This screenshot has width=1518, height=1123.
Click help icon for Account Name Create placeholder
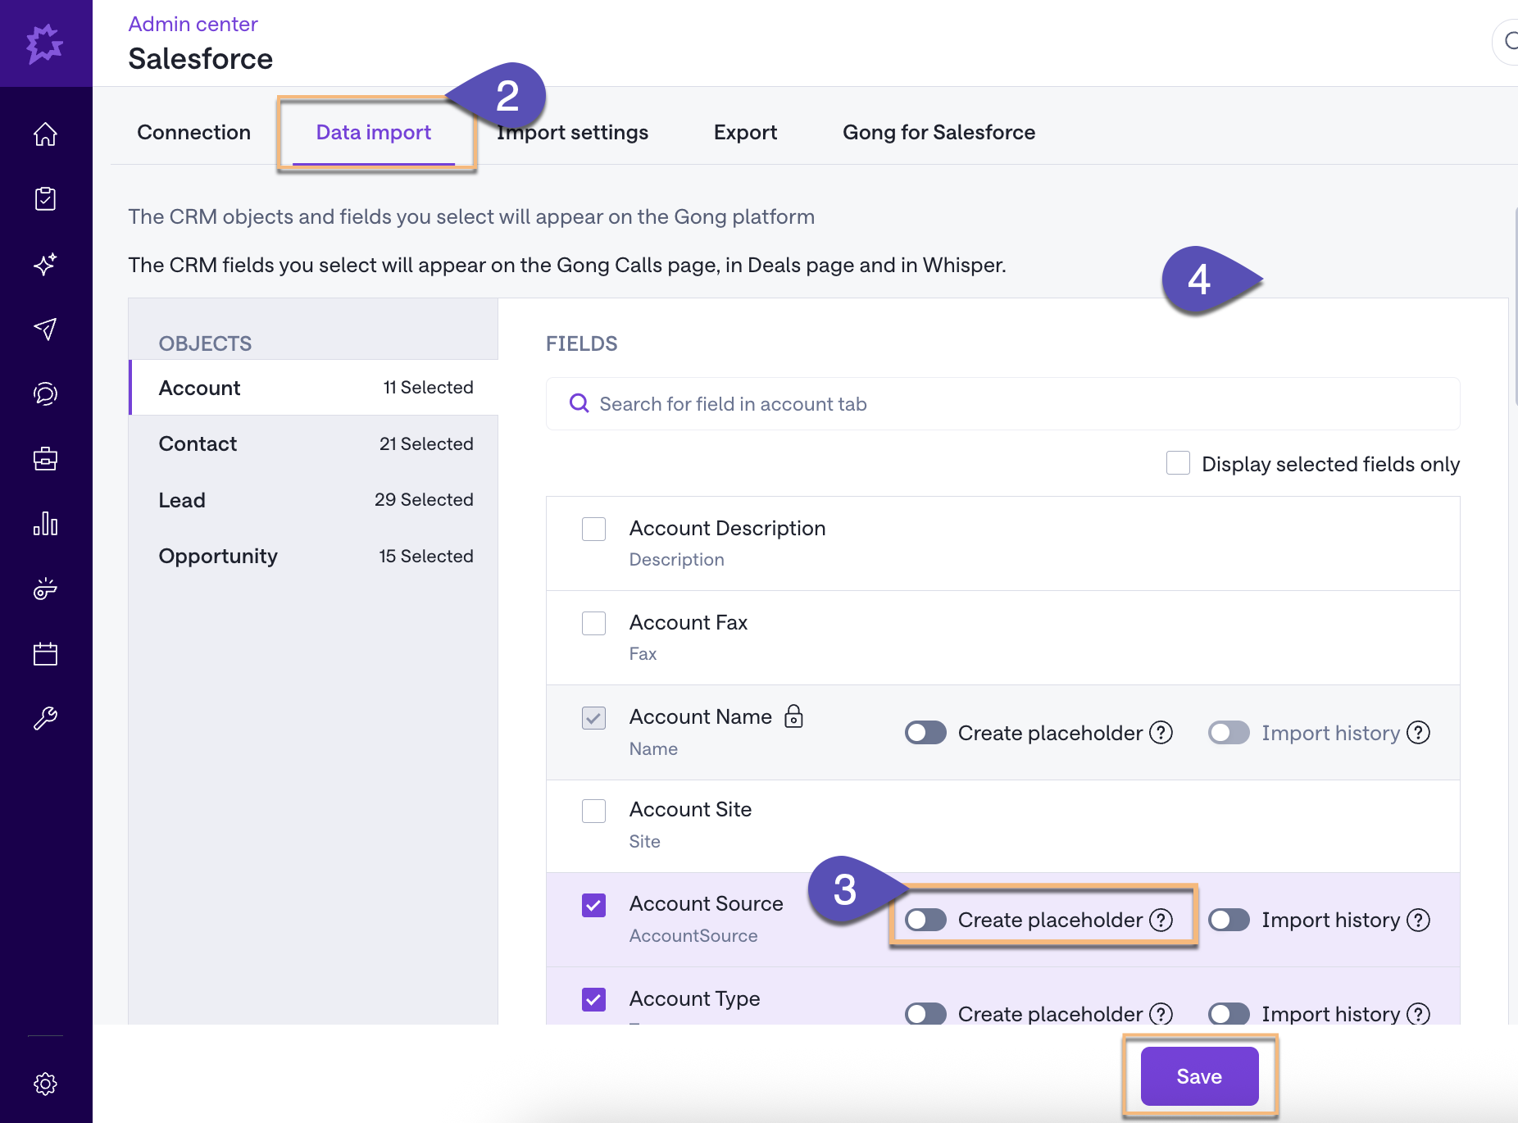[1161, 732]
